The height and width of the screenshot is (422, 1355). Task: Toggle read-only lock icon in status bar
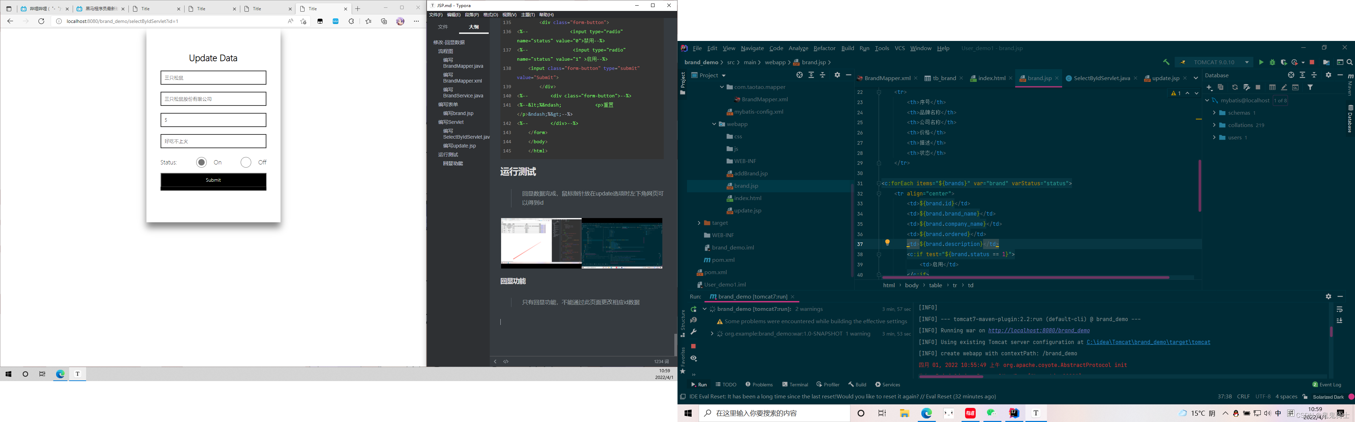pyautogui.click(x=1305, y=397)
